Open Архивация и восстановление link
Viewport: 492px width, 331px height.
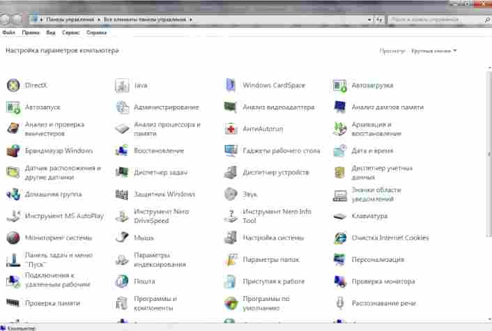coord(376,129)
